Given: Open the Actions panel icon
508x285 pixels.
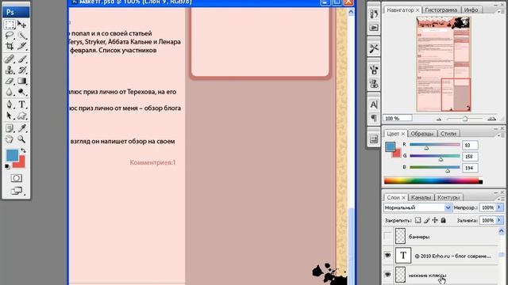Looking at the screenshot, I should click(374, 28).
